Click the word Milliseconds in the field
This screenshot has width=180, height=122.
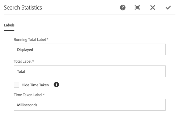click(27, 105)
